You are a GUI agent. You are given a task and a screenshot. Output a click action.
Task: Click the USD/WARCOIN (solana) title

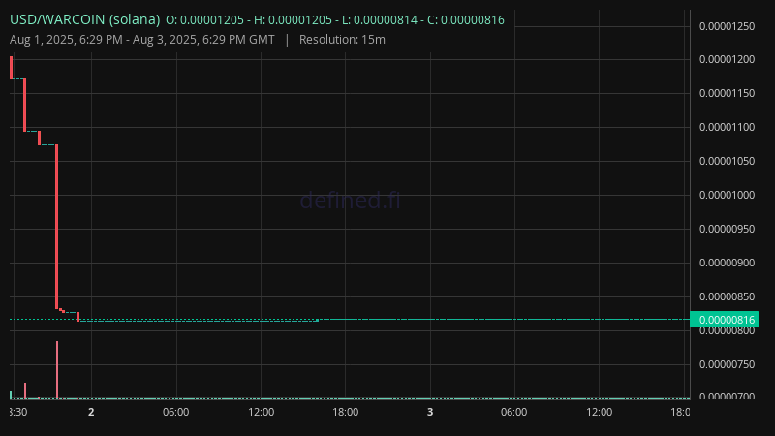click(85, 19)
